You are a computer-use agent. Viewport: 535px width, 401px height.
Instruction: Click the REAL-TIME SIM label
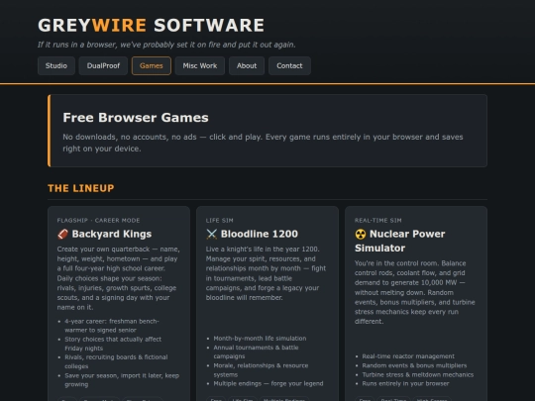378,220
